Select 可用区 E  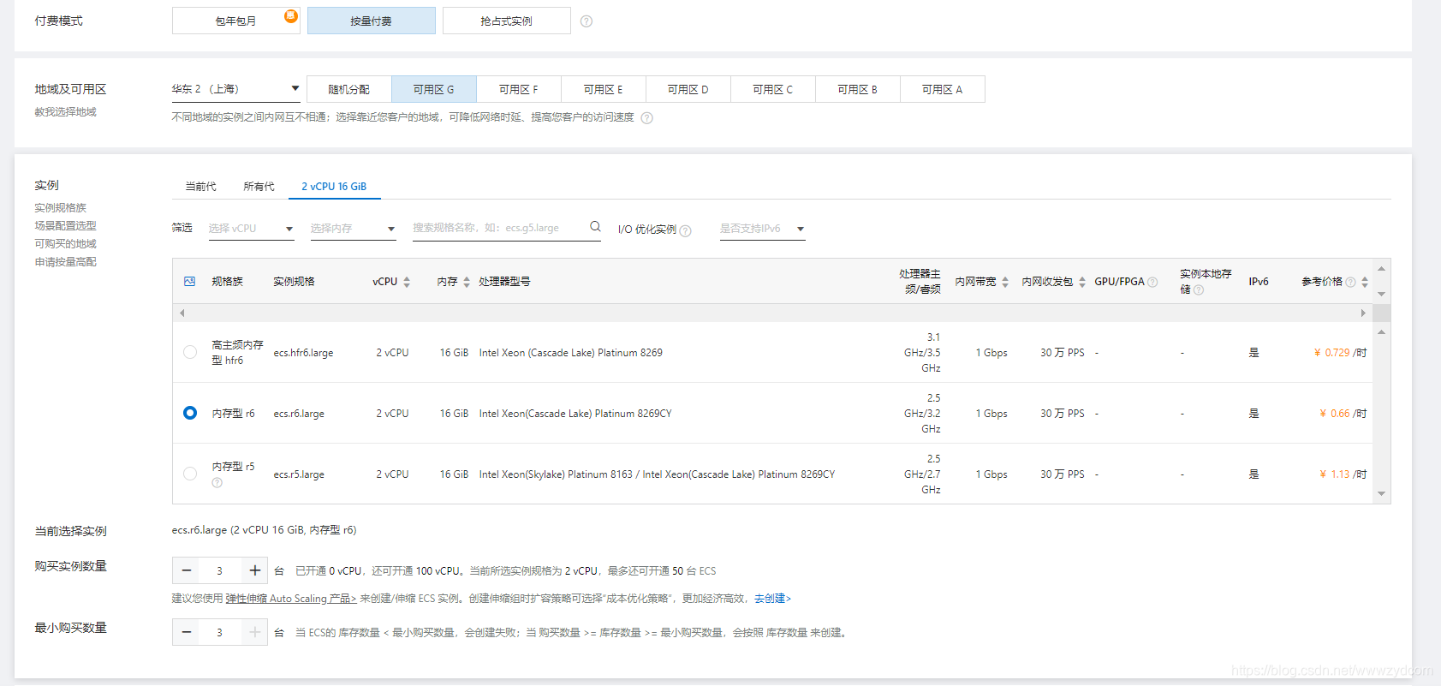point(603,89)
